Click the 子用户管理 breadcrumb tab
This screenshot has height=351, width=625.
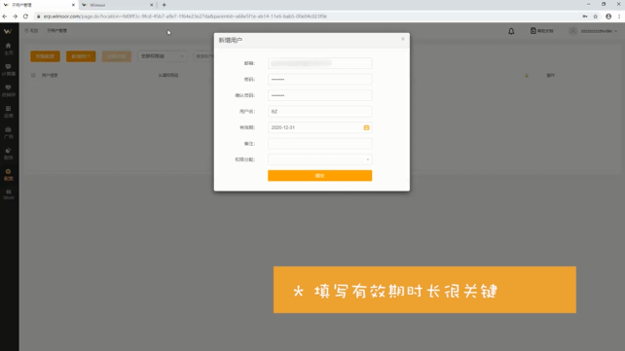[57, 31]
